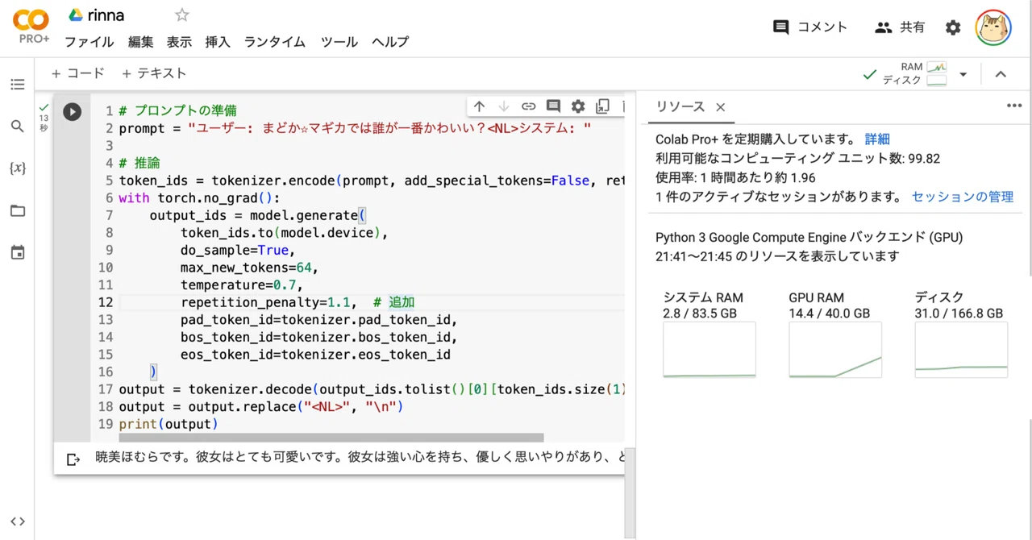Open cell editor settings gear
The height and width of the screenshot is (540, 1032).
[x=578, y=106]
